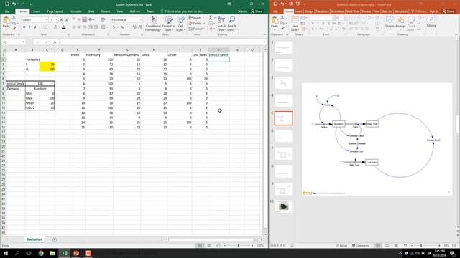This screenshot has height=258, width=460.
Task: Toggle Notes pane in PowerPoint status bar
Action: (342, 245)
